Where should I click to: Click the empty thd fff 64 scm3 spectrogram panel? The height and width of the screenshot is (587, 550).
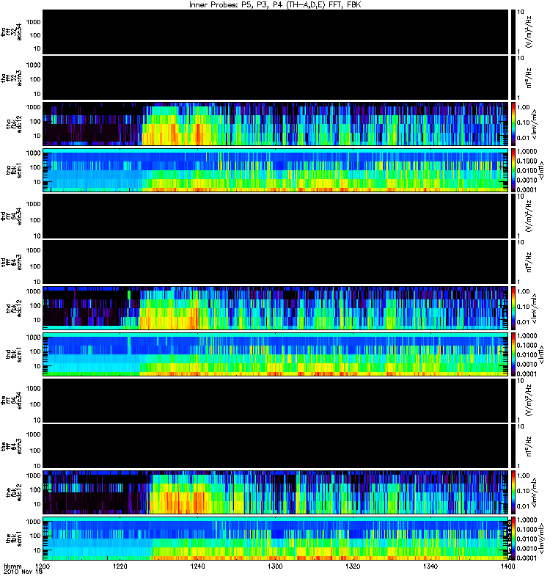pos(276,262)
